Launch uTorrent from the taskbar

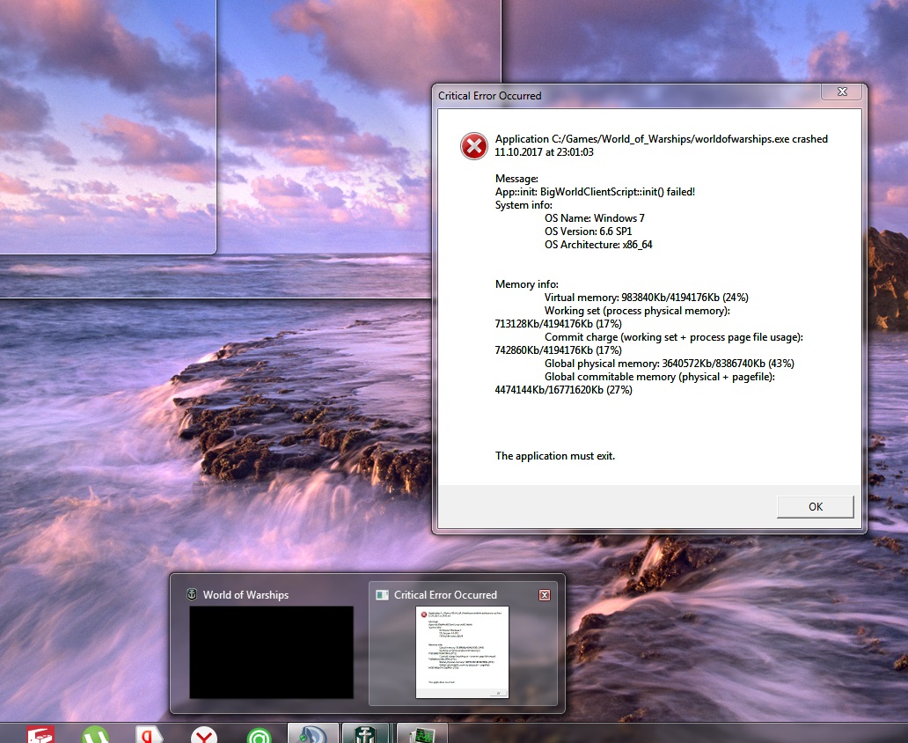[96, 733]
